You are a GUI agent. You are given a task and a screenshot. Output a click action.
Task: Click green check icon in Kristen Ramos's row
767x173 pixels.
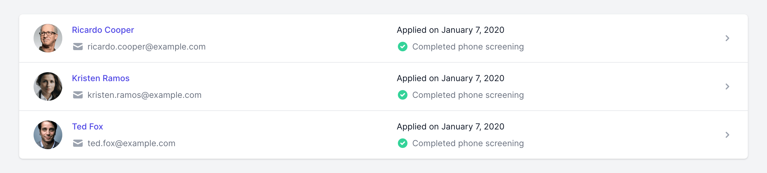pyautogui.click(x=402, y=95)
